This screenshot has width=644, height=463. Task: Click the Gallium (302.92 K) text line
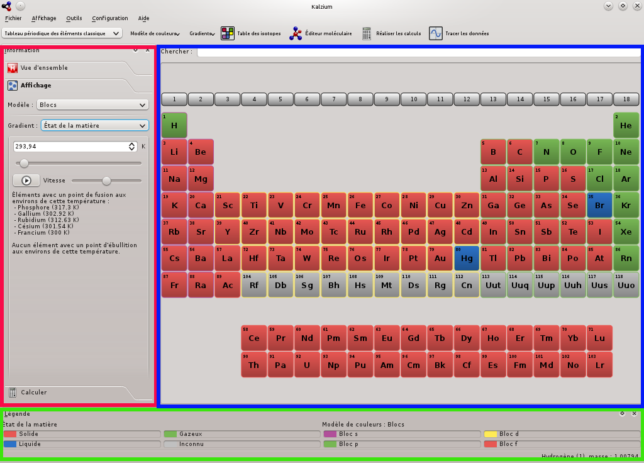[x=45, y=214]
